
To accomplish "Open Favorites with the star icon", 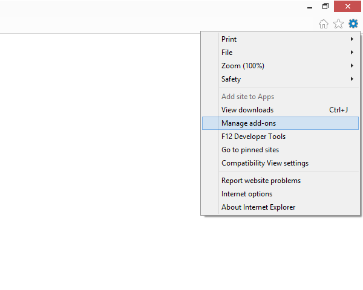I will (338, 24).
